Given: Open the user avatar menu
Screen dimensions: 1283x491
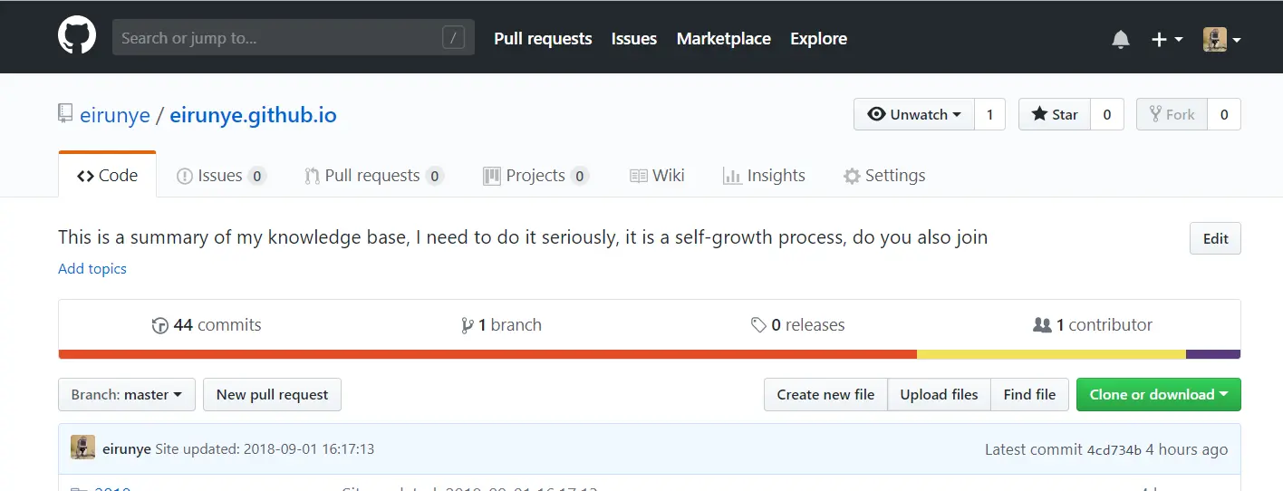Looking at the screenshot, I should coord(1221,39).
